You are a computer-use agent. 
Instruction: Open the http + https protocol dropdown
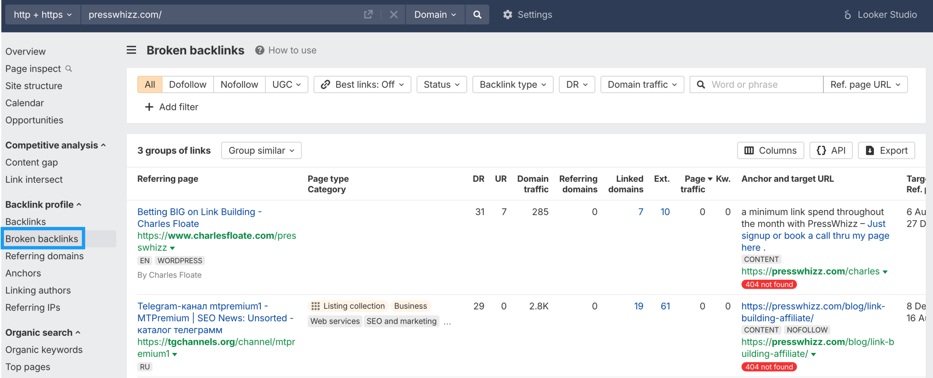point(43,15)
